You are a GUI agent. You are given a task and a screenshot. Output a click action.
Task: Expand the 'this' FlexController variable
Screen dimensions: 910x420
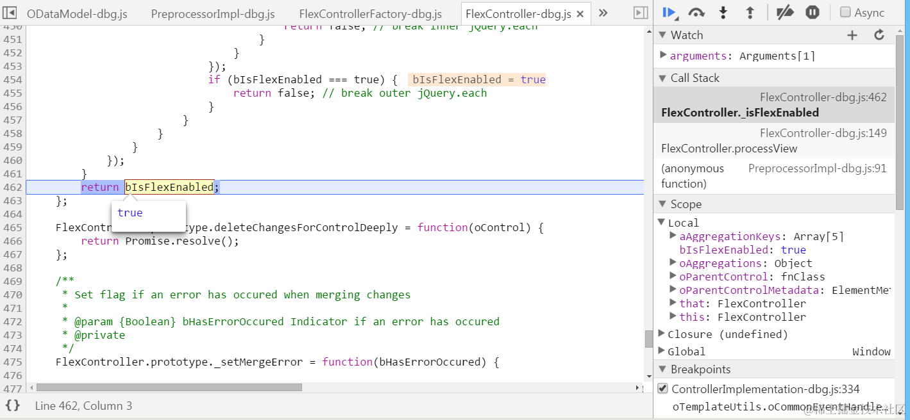[673, 317]
